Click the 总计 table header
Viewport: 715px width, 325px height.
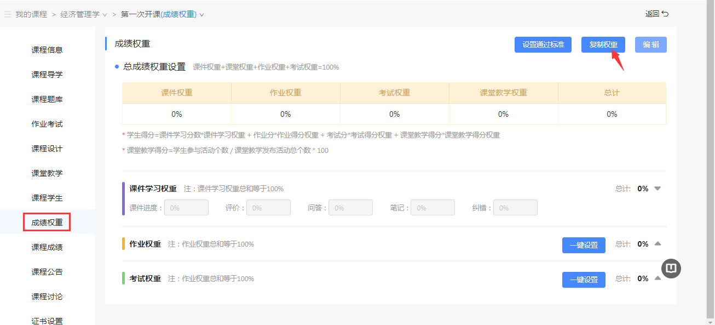(612, 93)
